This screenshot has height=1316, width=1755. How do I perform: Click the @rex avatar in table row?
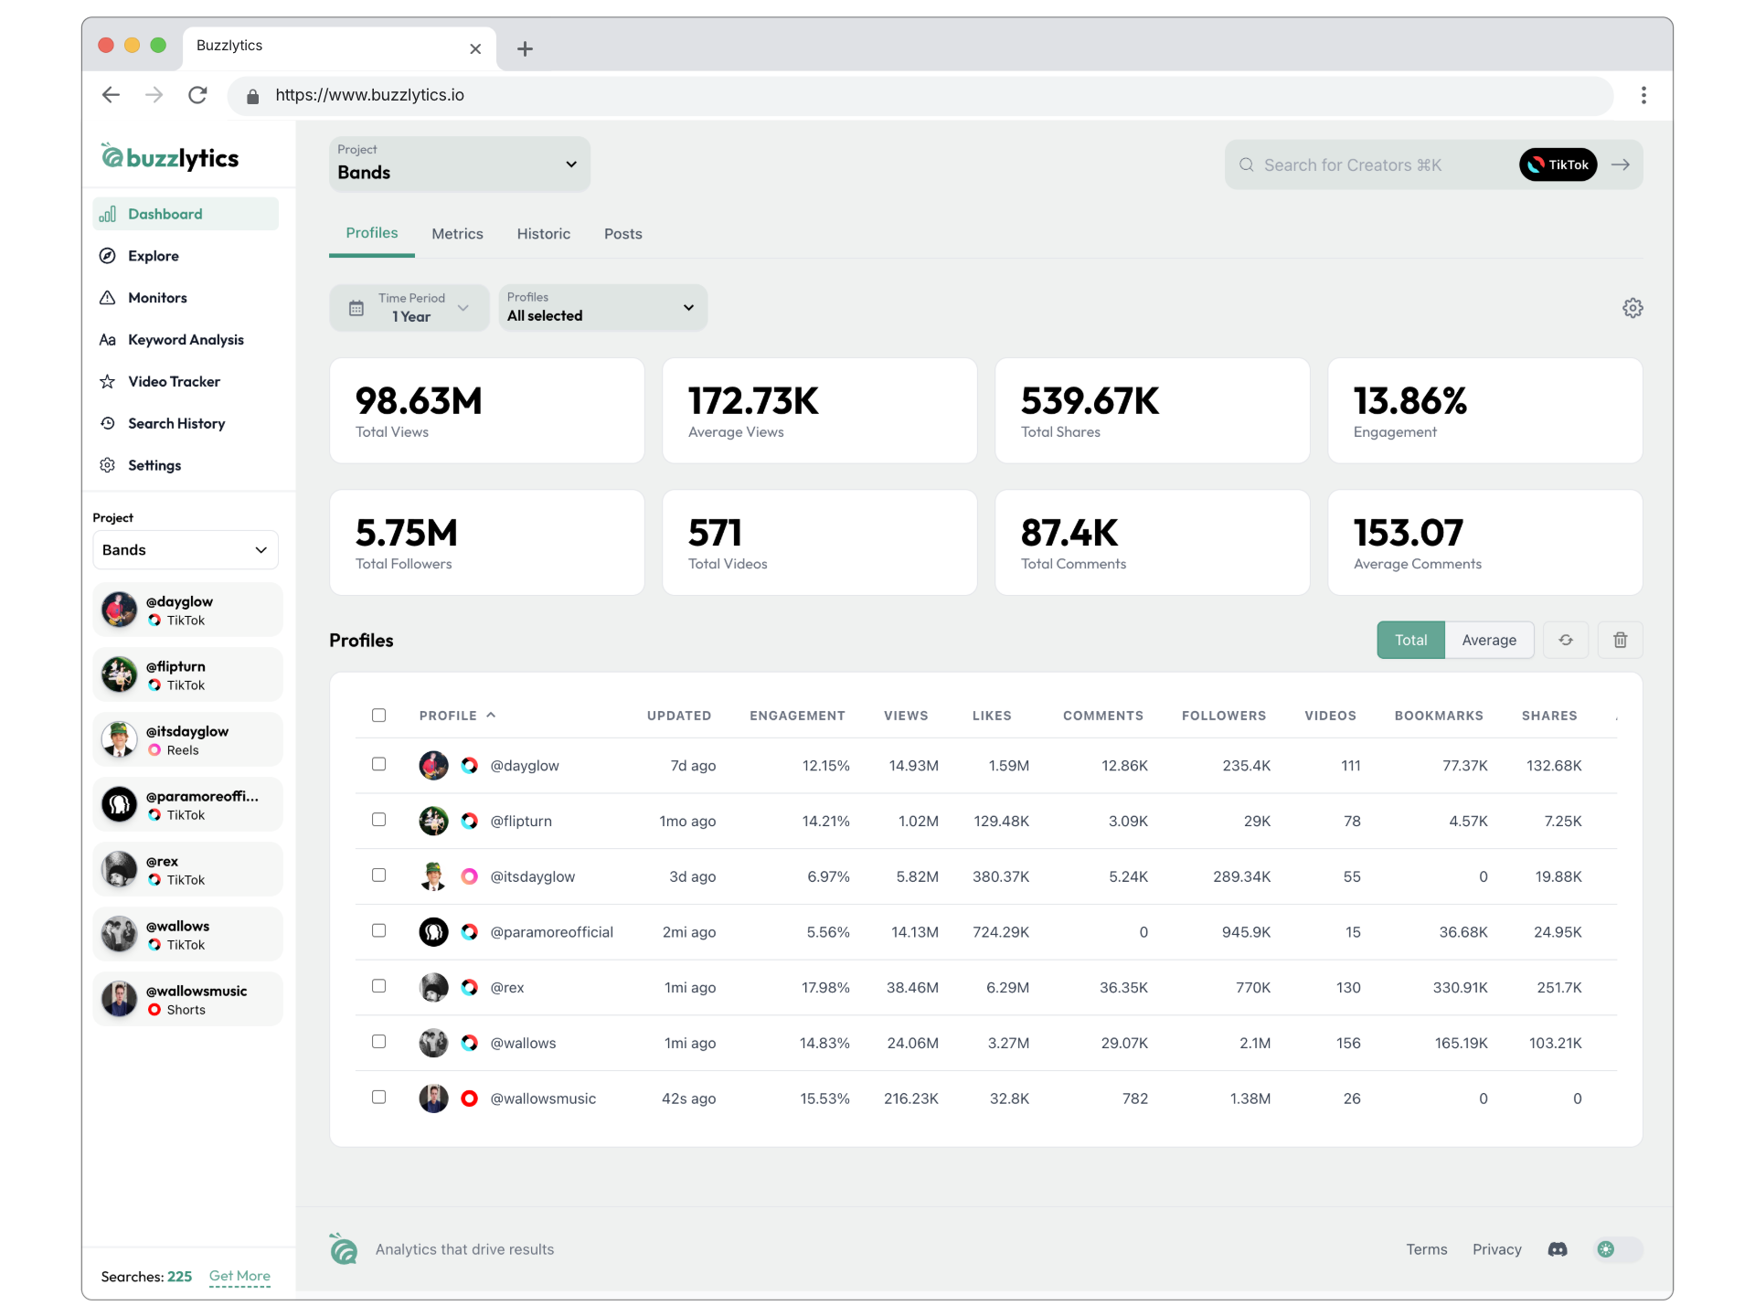433,987
